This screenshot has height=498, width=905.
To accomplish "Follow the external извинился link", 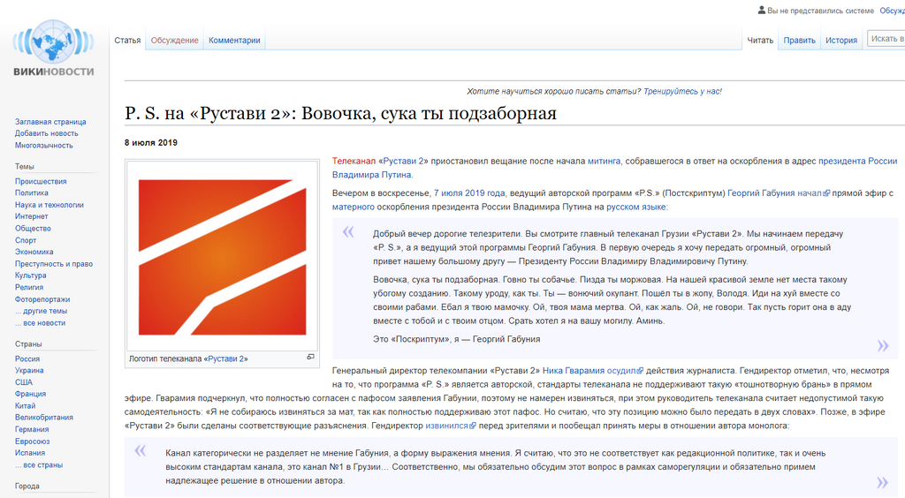I will [x=451, y=426].
